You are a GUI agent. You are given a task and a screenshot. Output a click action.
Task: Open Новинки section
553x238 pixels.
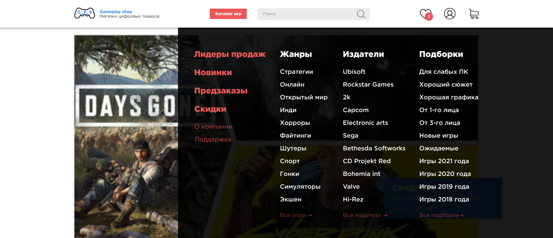pyautogui.click(x=213, y=72)
